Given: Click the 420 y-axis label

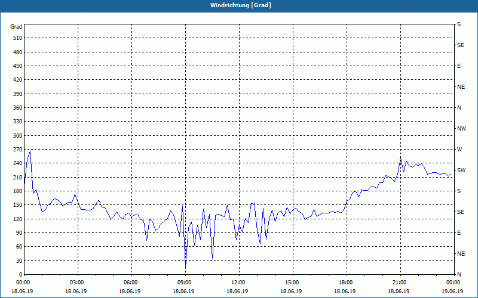Looking at the screenshot, I should pyautogui.click(x=18, y=80).
